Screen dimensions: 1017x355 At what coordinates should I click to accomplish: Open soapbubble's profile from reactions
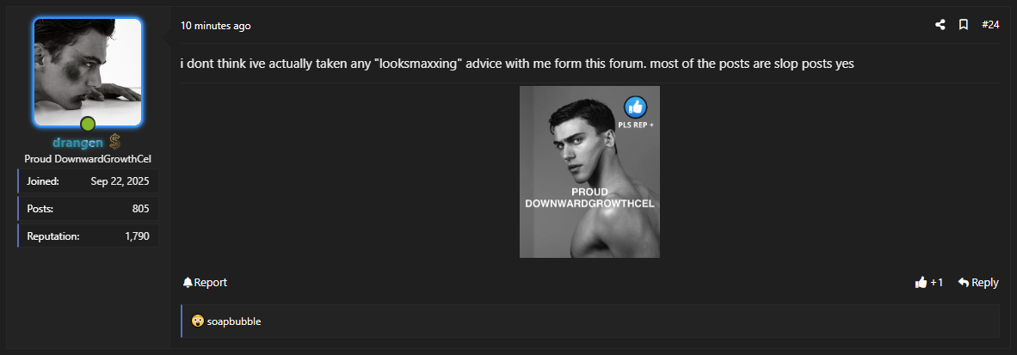(234, 321)
